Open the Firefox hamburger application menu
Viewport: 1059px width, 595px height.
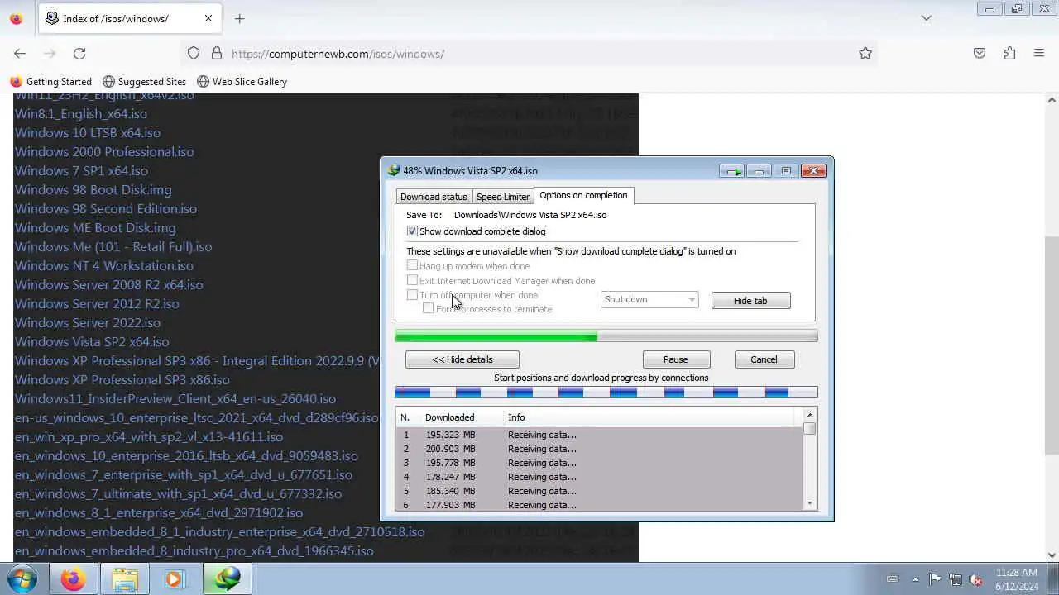click(1039, 53)
